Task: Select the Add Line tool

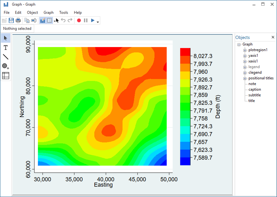Action: click(6, 57)
